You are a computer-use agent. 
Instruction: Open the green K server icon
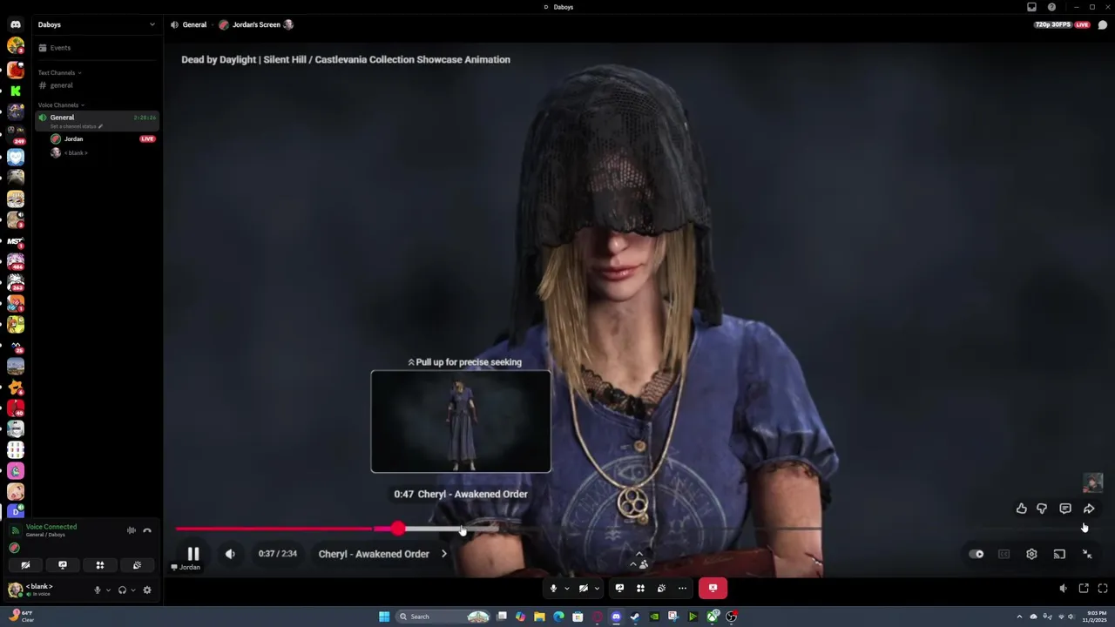pyautogui.click(x=15, y=91)
